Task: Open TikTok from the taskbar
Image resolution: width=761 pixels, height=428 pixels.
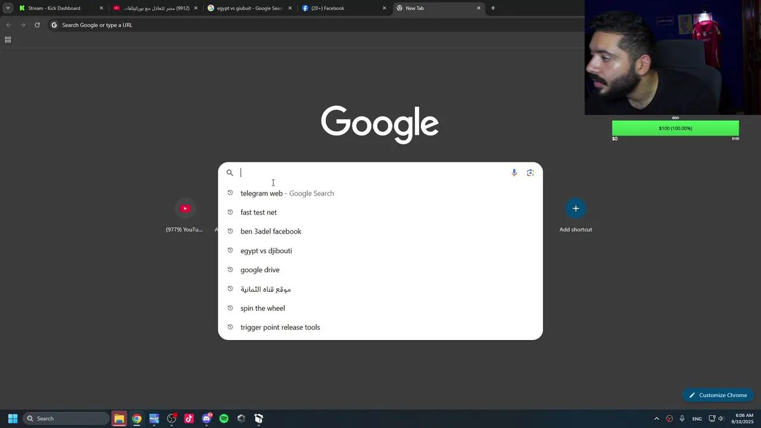Action: 189,418
